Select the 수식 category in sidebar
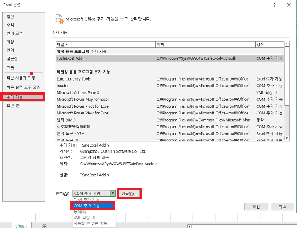 (x=11, y=25)
